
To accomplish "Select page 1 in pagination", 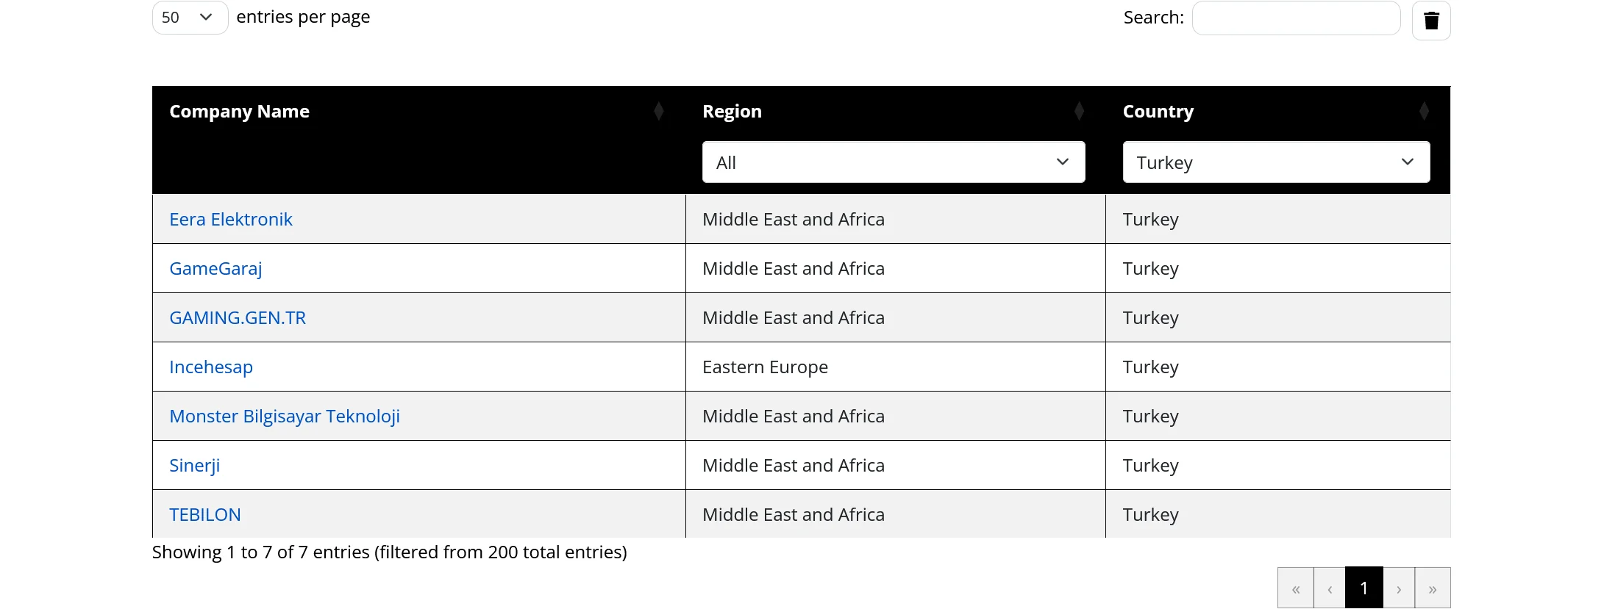I will (1364, 588).
